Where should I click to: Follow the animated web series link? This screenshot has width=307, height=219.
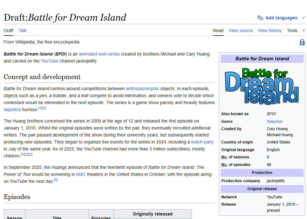99,54
